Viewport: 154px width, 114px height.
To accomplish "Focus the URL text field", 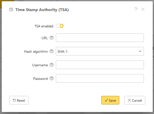I will click(x=100, y=38).
